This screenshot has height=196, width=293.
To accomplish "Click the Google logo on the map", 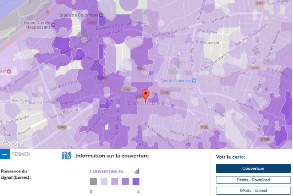I will coord(12,143).
